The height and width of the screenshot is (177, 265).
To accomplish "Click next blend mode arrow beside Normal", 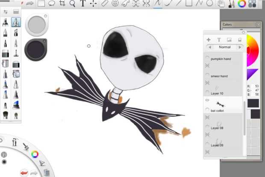I will pyautogui.click(x=240, y=47).
